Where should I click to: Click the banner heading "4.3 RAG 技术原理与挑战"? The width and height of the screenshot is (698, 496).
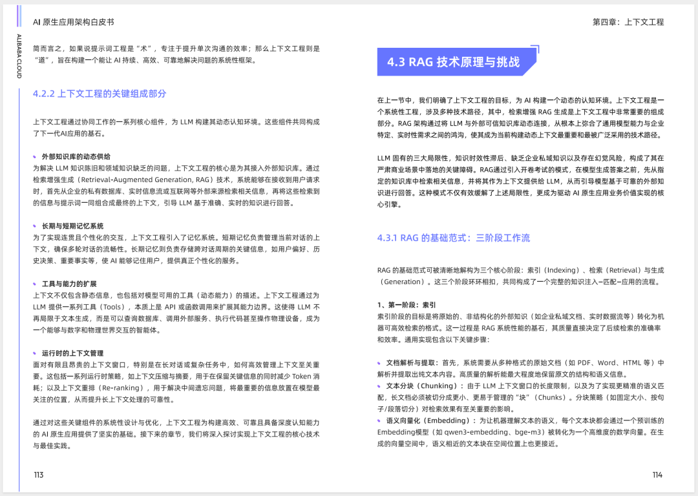453,62
